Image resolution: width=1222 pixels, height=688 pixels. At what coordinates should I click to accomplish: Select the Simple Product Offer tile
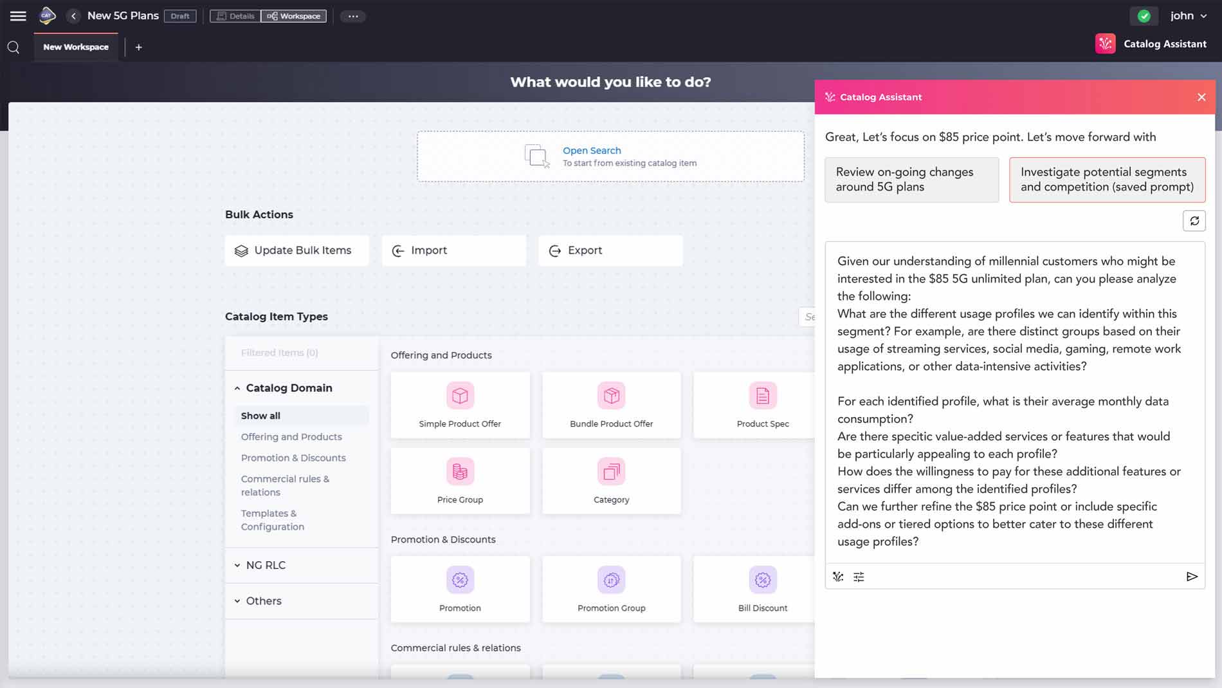460,405
